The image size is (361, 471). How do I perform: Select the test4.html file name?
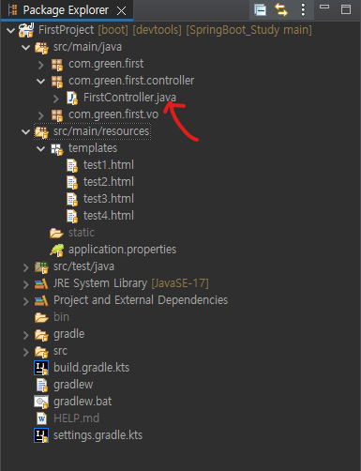pos(109,216)
